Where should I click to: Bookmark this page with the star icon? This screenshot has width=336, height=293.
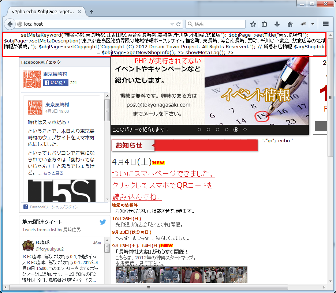[253, 24]
